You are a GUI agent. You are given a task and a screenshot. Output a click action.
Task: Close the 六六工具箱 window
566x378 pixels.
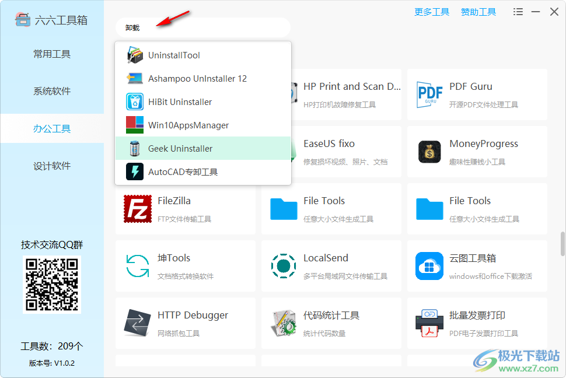point(554,12)
